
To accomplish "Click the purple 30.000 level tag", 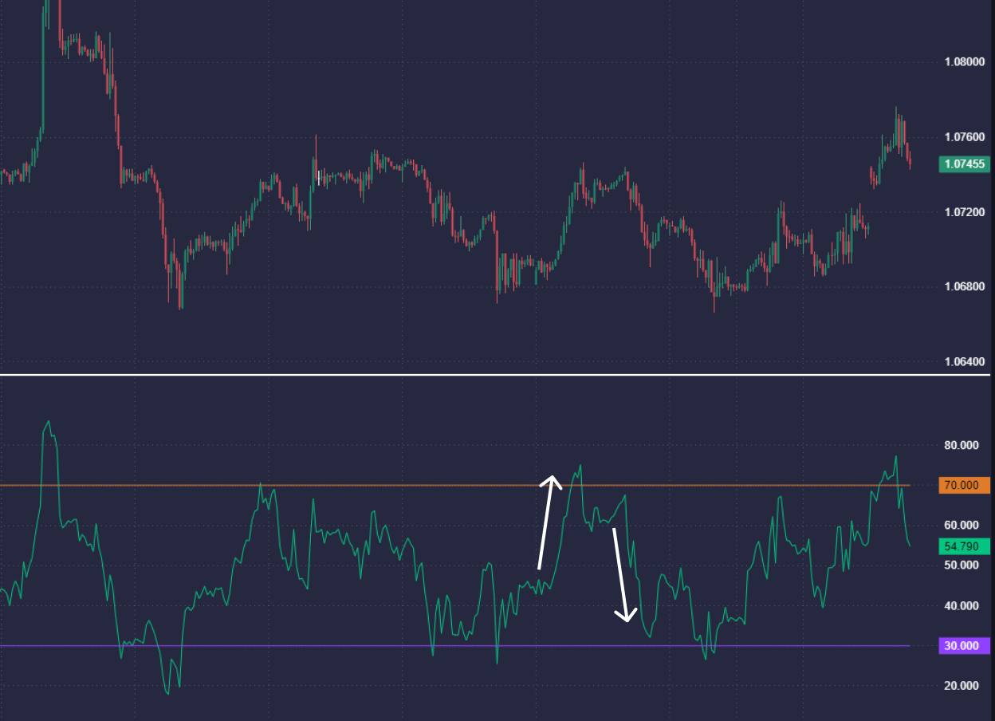I will (x=964, y=647).
